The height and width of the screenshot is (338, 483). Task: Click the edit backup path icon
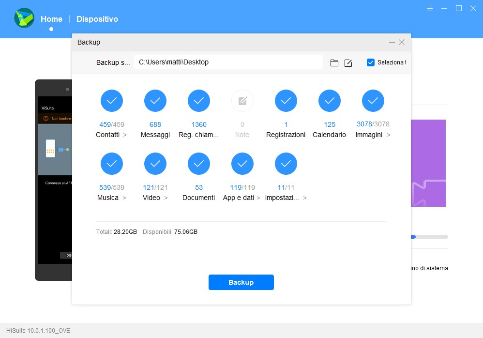click(x=348, y=63)
